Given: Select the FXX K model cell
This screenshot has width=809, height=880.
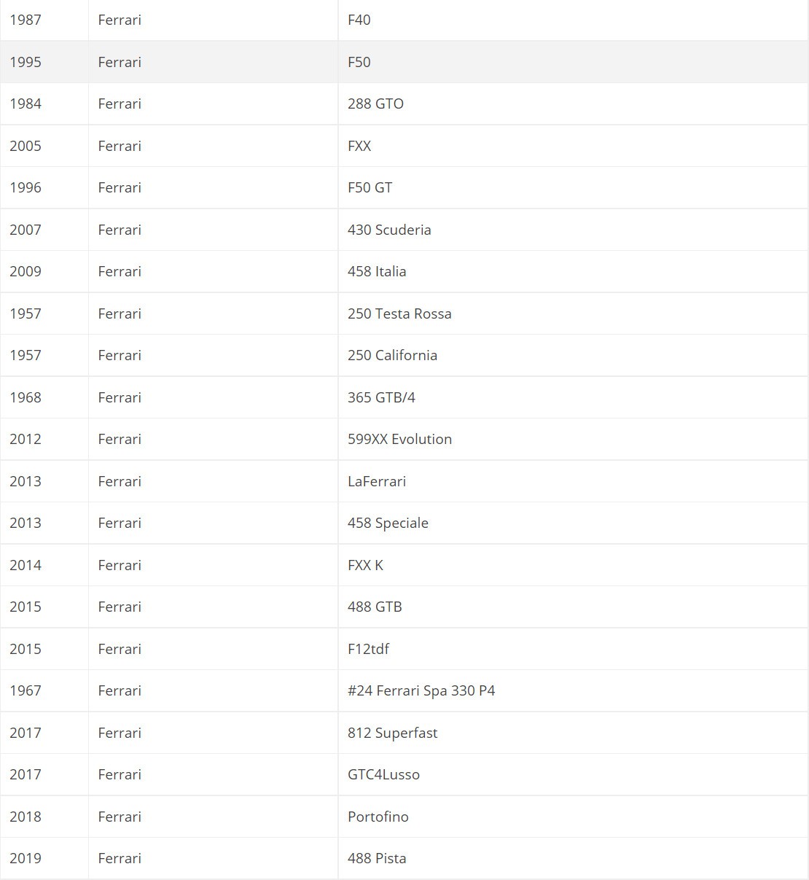Looking at the screenshot, I should tap(365, 565).
